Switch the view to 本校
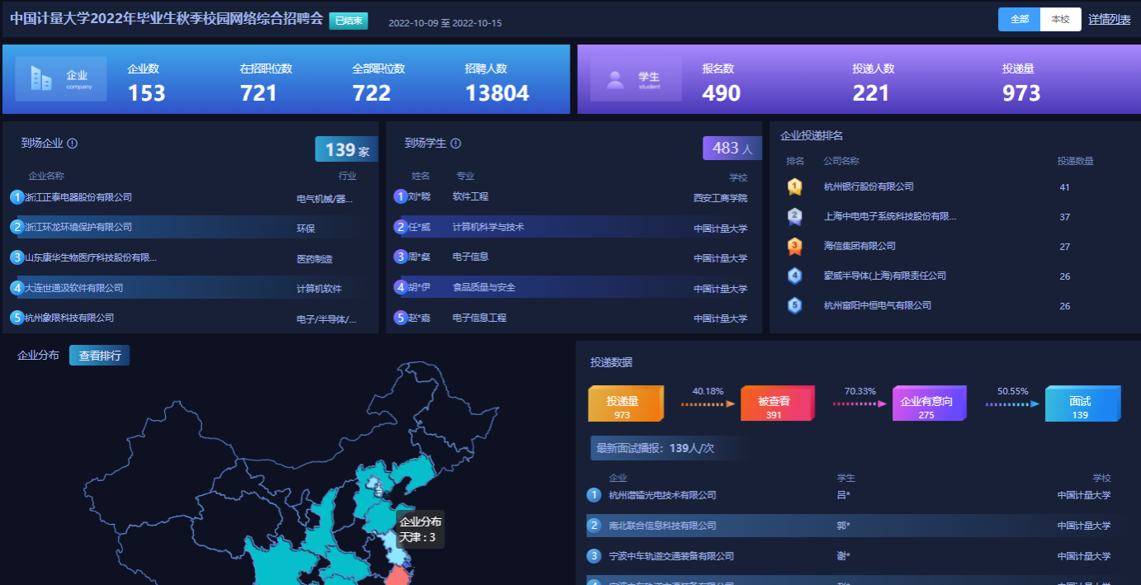Image resolution: width=1141 pixels, height=585 pixels. click(x=1060, y=19)
